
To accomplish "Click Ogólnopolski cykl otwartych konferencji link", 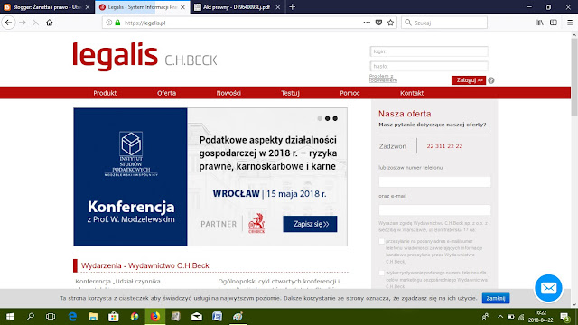I will coord(279,282).
